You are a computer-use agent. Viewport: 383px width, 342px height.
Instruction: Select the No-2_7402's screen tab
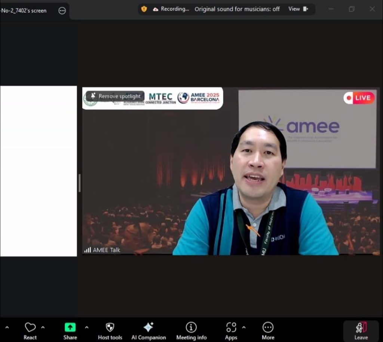click(24, 11)
